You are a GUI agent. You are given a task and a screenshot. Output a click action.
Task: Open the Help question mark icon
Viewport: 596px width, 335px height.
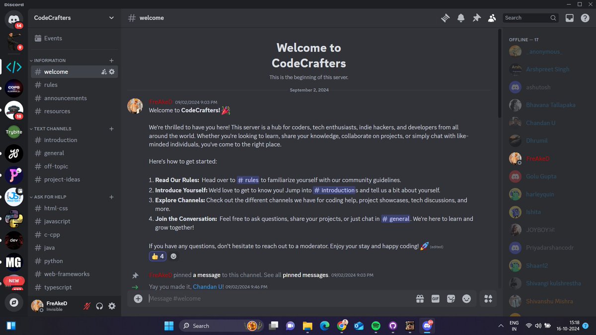click(x=585, y=18)
